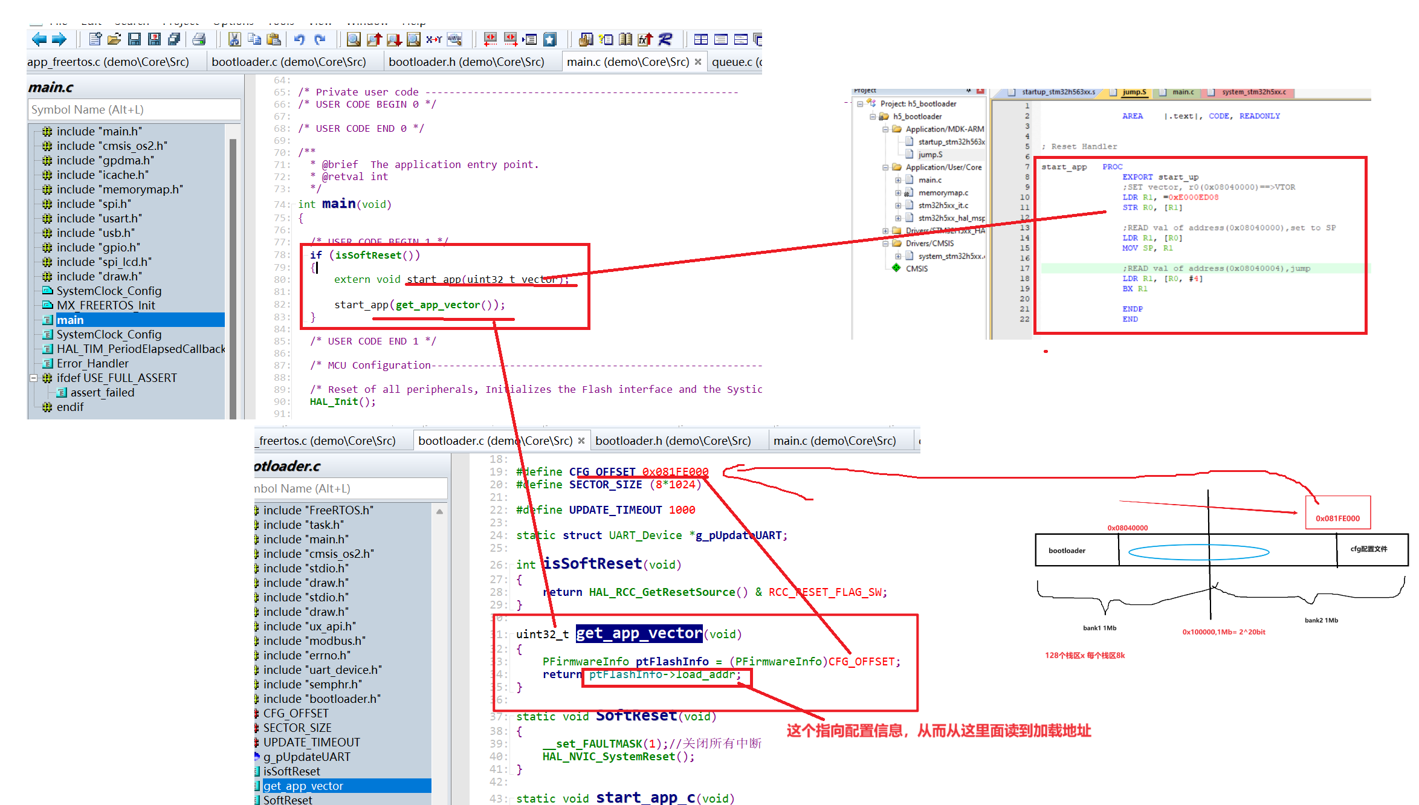This screenshot has height=805, width=1419.
Task: Select the system_stm32h5xx.c tab in Keil
Action: [1247, 92]
